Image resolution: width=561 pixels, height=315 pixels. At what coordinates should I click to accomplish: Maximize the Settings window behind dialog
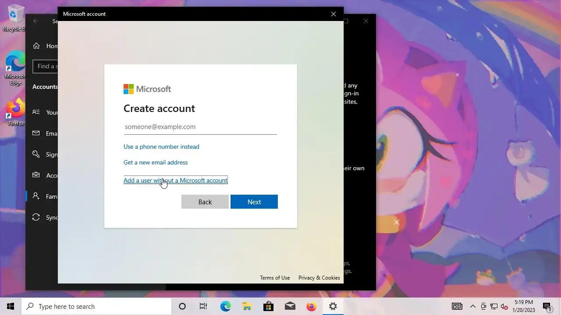(346, 21)
